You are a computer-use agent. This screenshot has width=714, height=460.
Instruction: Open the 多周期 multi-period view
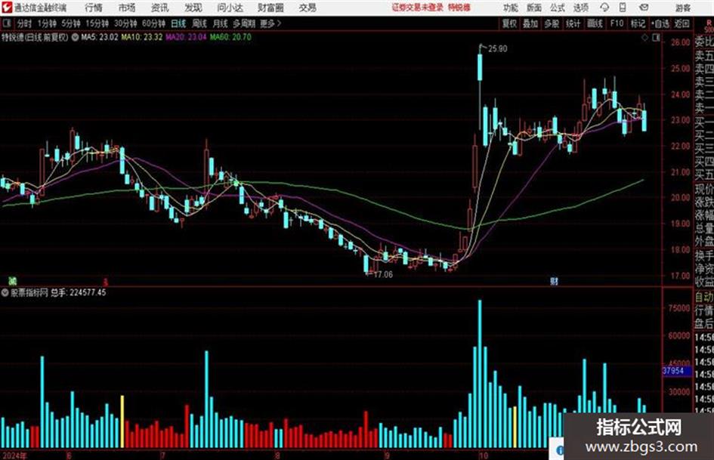point(244,23)
